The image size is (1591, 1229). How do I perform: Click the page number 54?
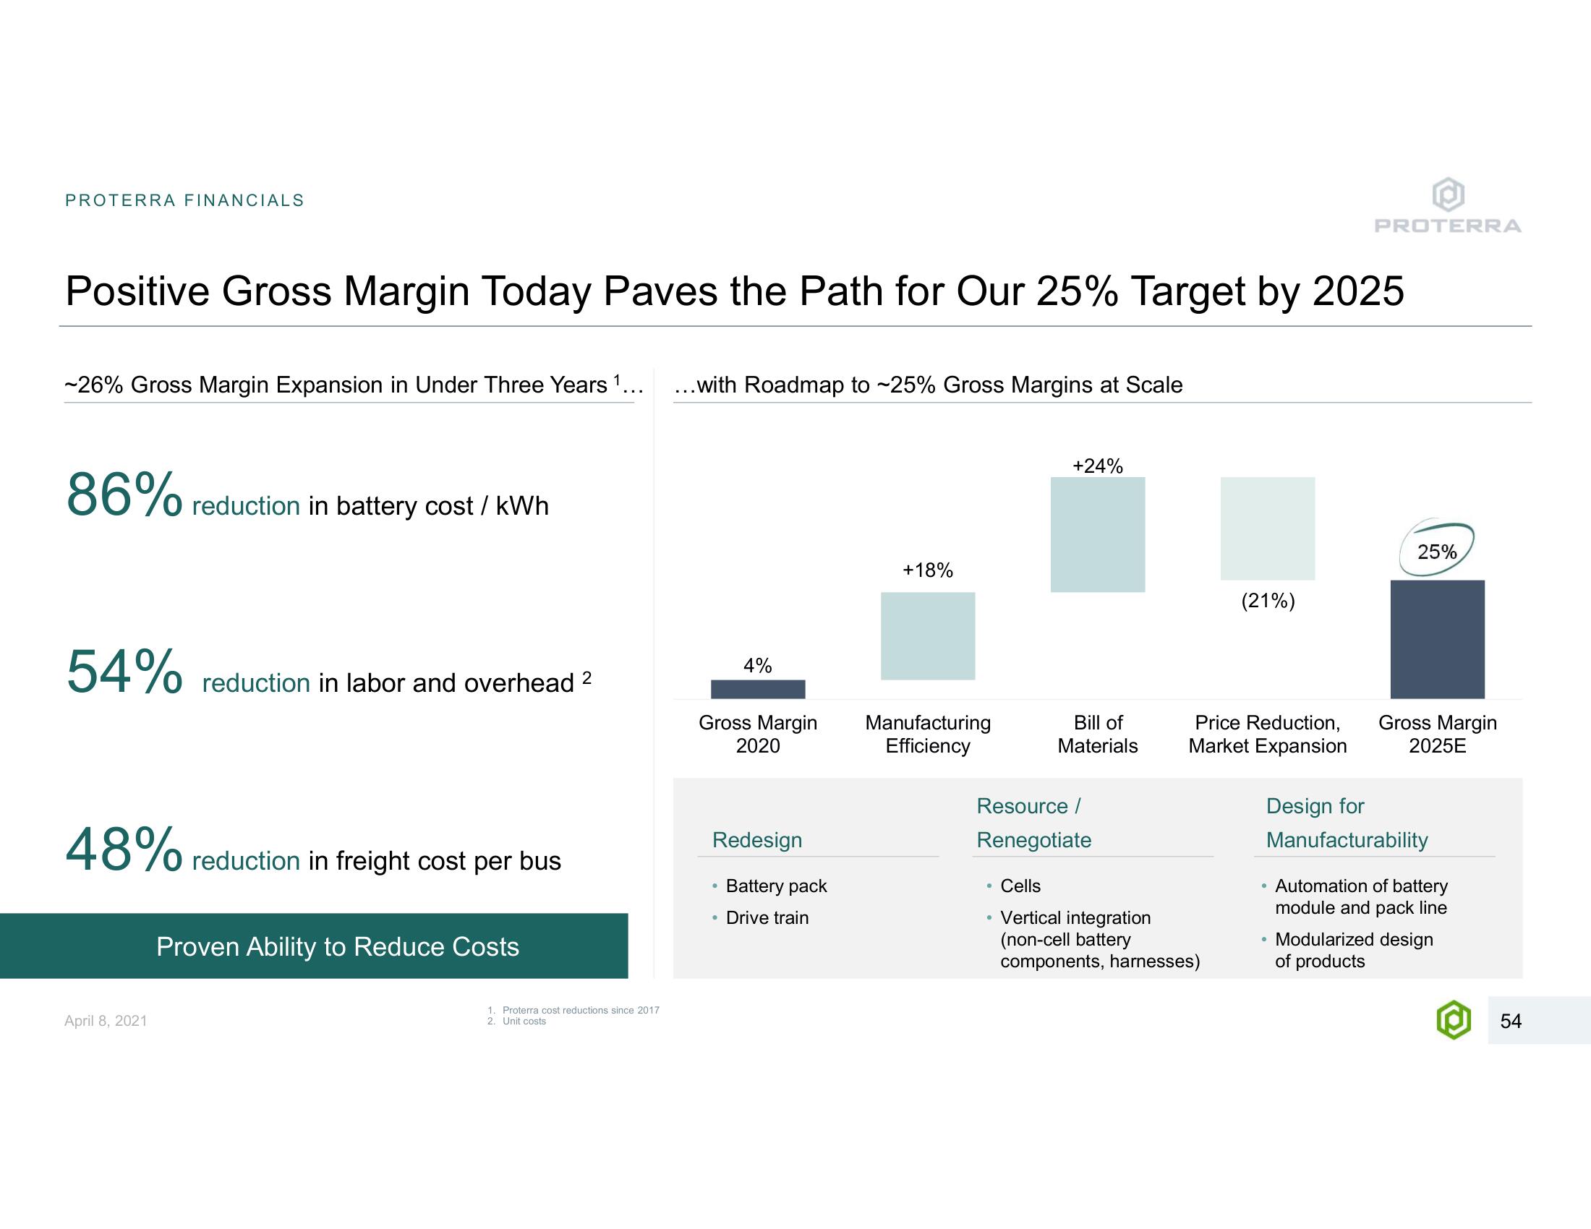[1511, 1021]
